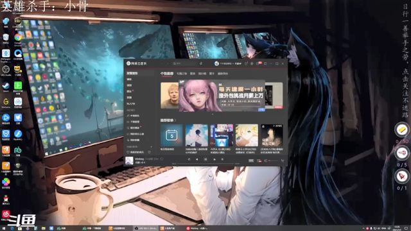Click the rocket gift icon on right
This screenshot has height=231, width=411.
402,176
